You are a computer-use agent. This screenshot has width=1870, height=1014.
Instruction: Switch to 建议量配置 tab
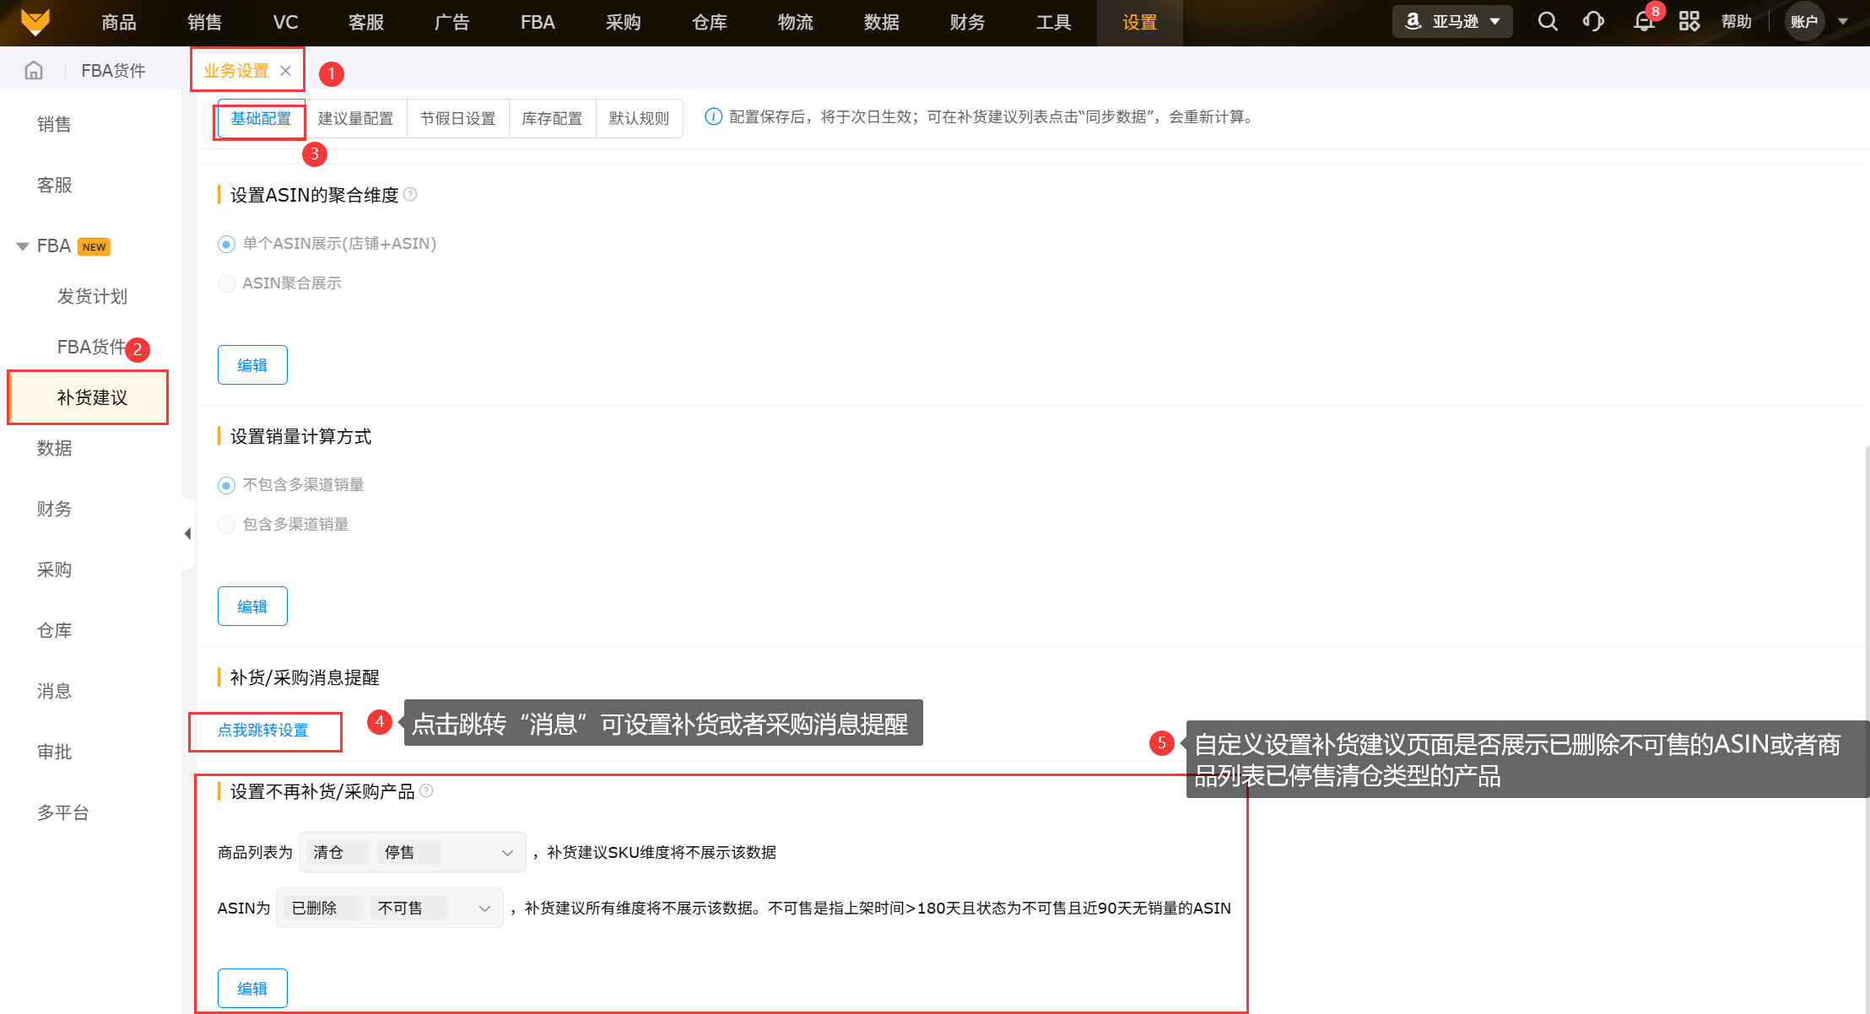point(355,119)
